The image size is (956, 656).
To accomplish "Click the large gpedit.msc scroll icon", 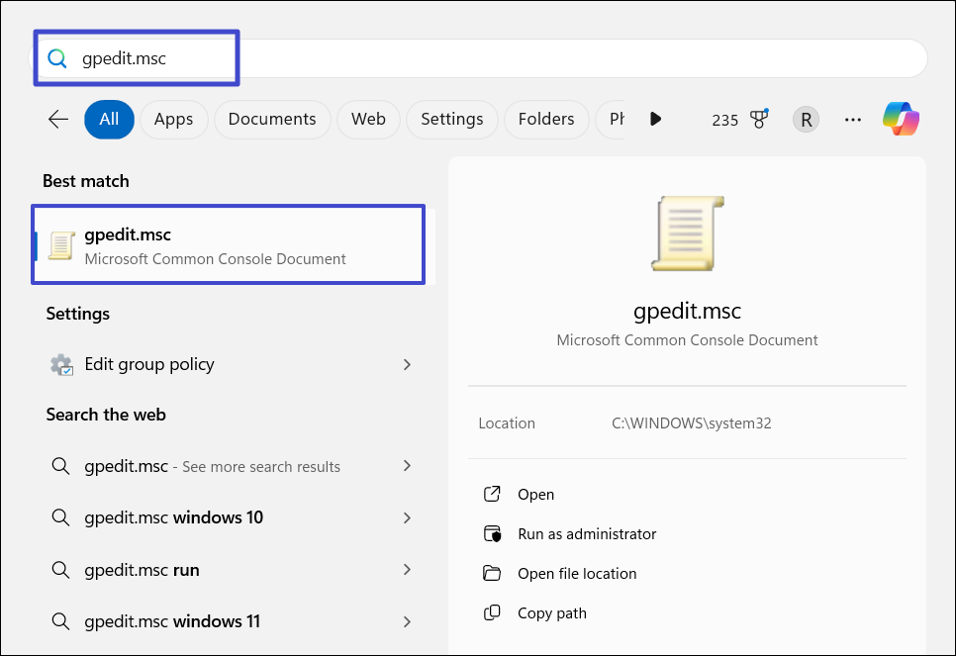I will [687, 234].
